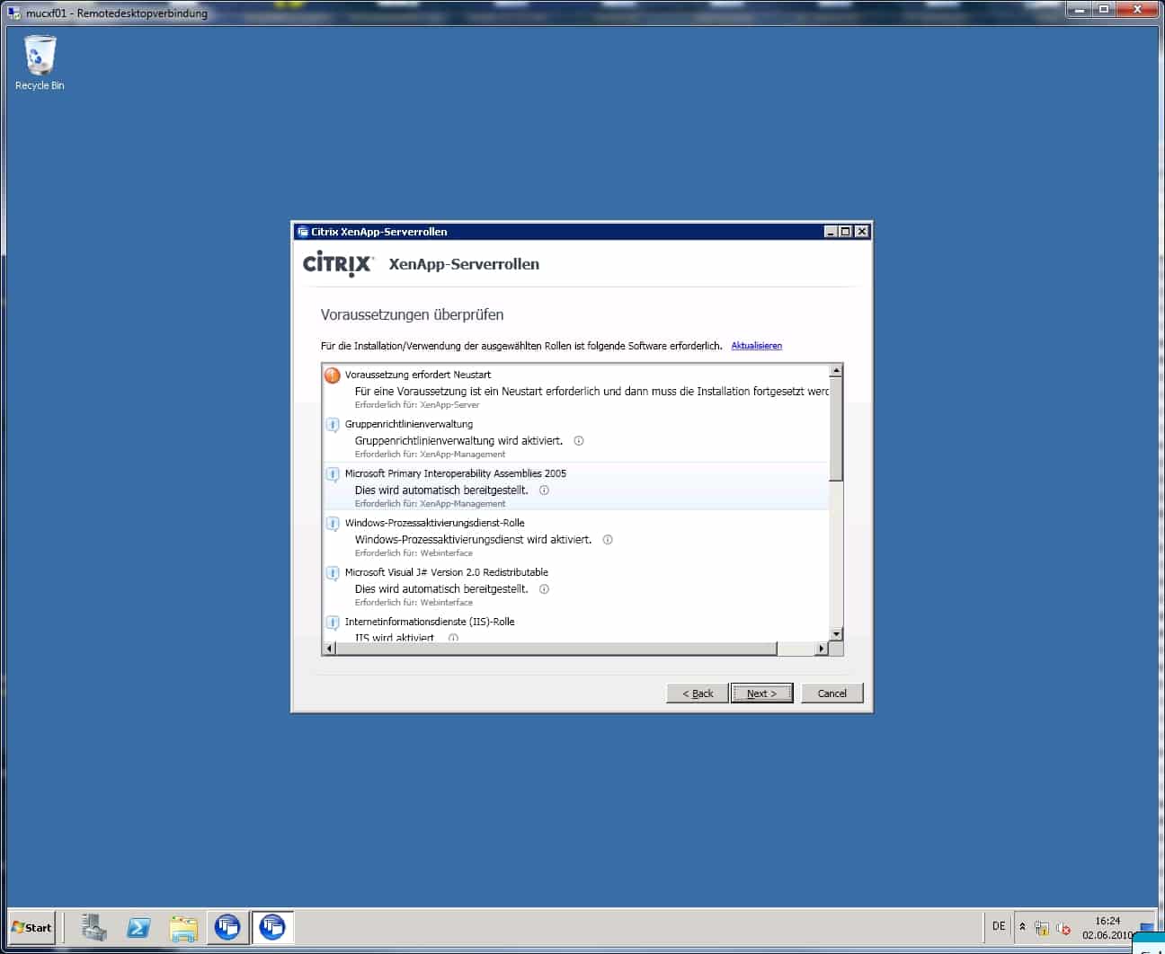Screen dimensions: 1165x954
Task: Click the prerequisite list's scroll down arrow
Action: pyautogui.click(x=836, y=634)
